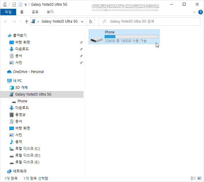Image resolution: width=204 pixels, height=182 pixels.
Task: Open OneDrive - Personal in sidebar
Action: tap(28, 72)
